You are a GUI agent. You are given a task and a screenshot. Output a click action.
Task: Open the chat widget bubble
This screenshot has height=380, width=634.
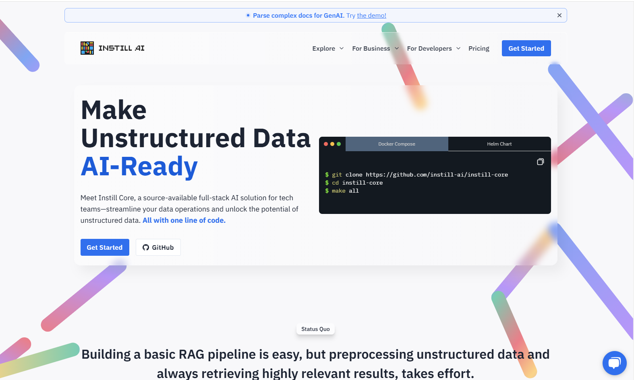click(x=614, y=363)
